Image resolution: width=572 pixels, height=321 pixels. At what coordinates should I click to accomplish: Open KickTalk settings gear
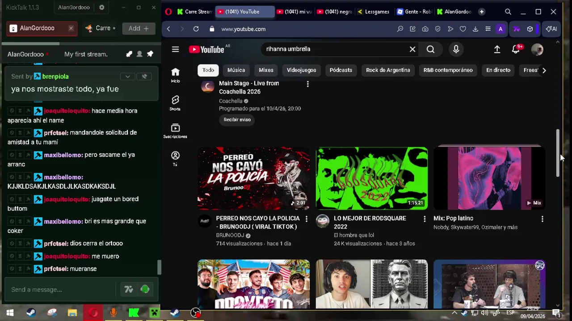(102, 8)
